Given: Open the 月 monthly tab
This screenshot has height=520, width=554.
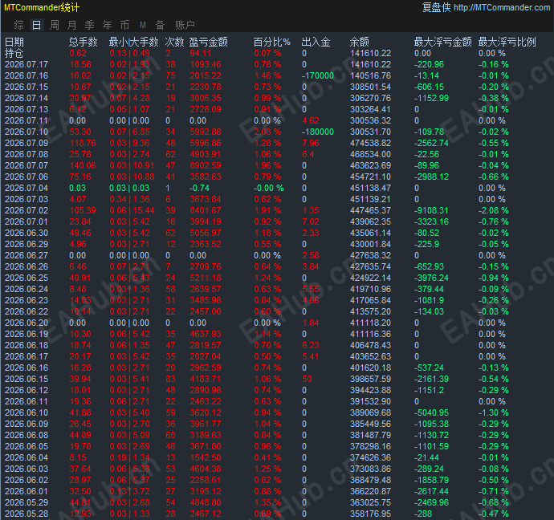Looking at the screenshot, I should tap(71, 25).
